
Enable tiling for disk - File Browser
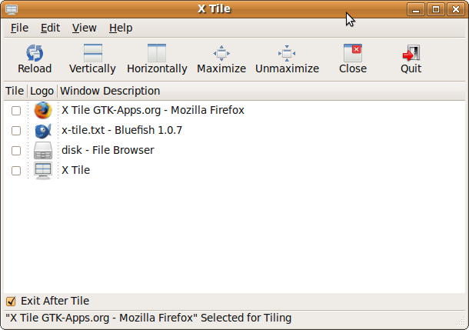(16, 151)
